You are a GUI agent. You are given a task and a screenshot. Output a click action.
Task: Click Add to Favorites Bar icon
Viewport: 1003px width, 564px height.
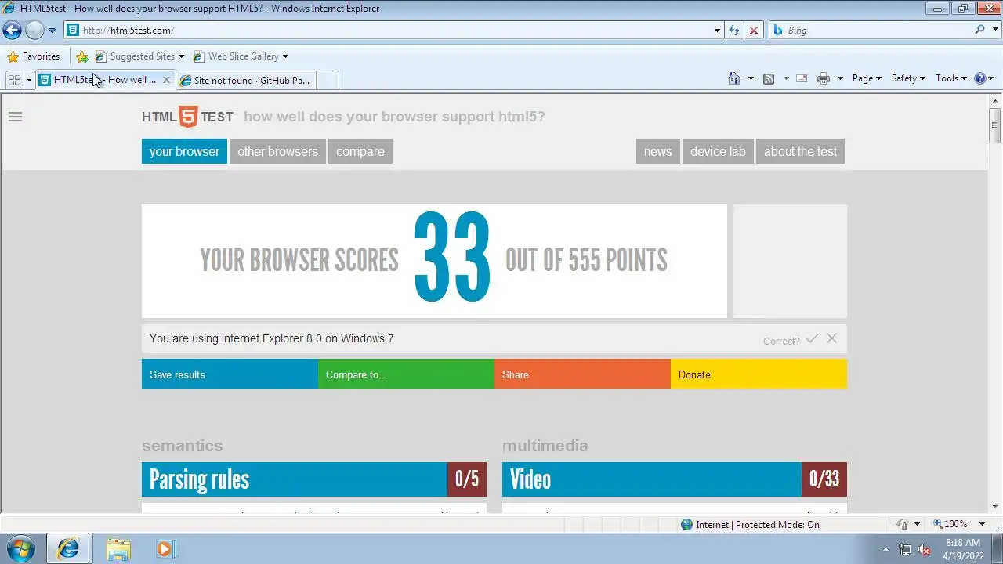click(82, 56)
